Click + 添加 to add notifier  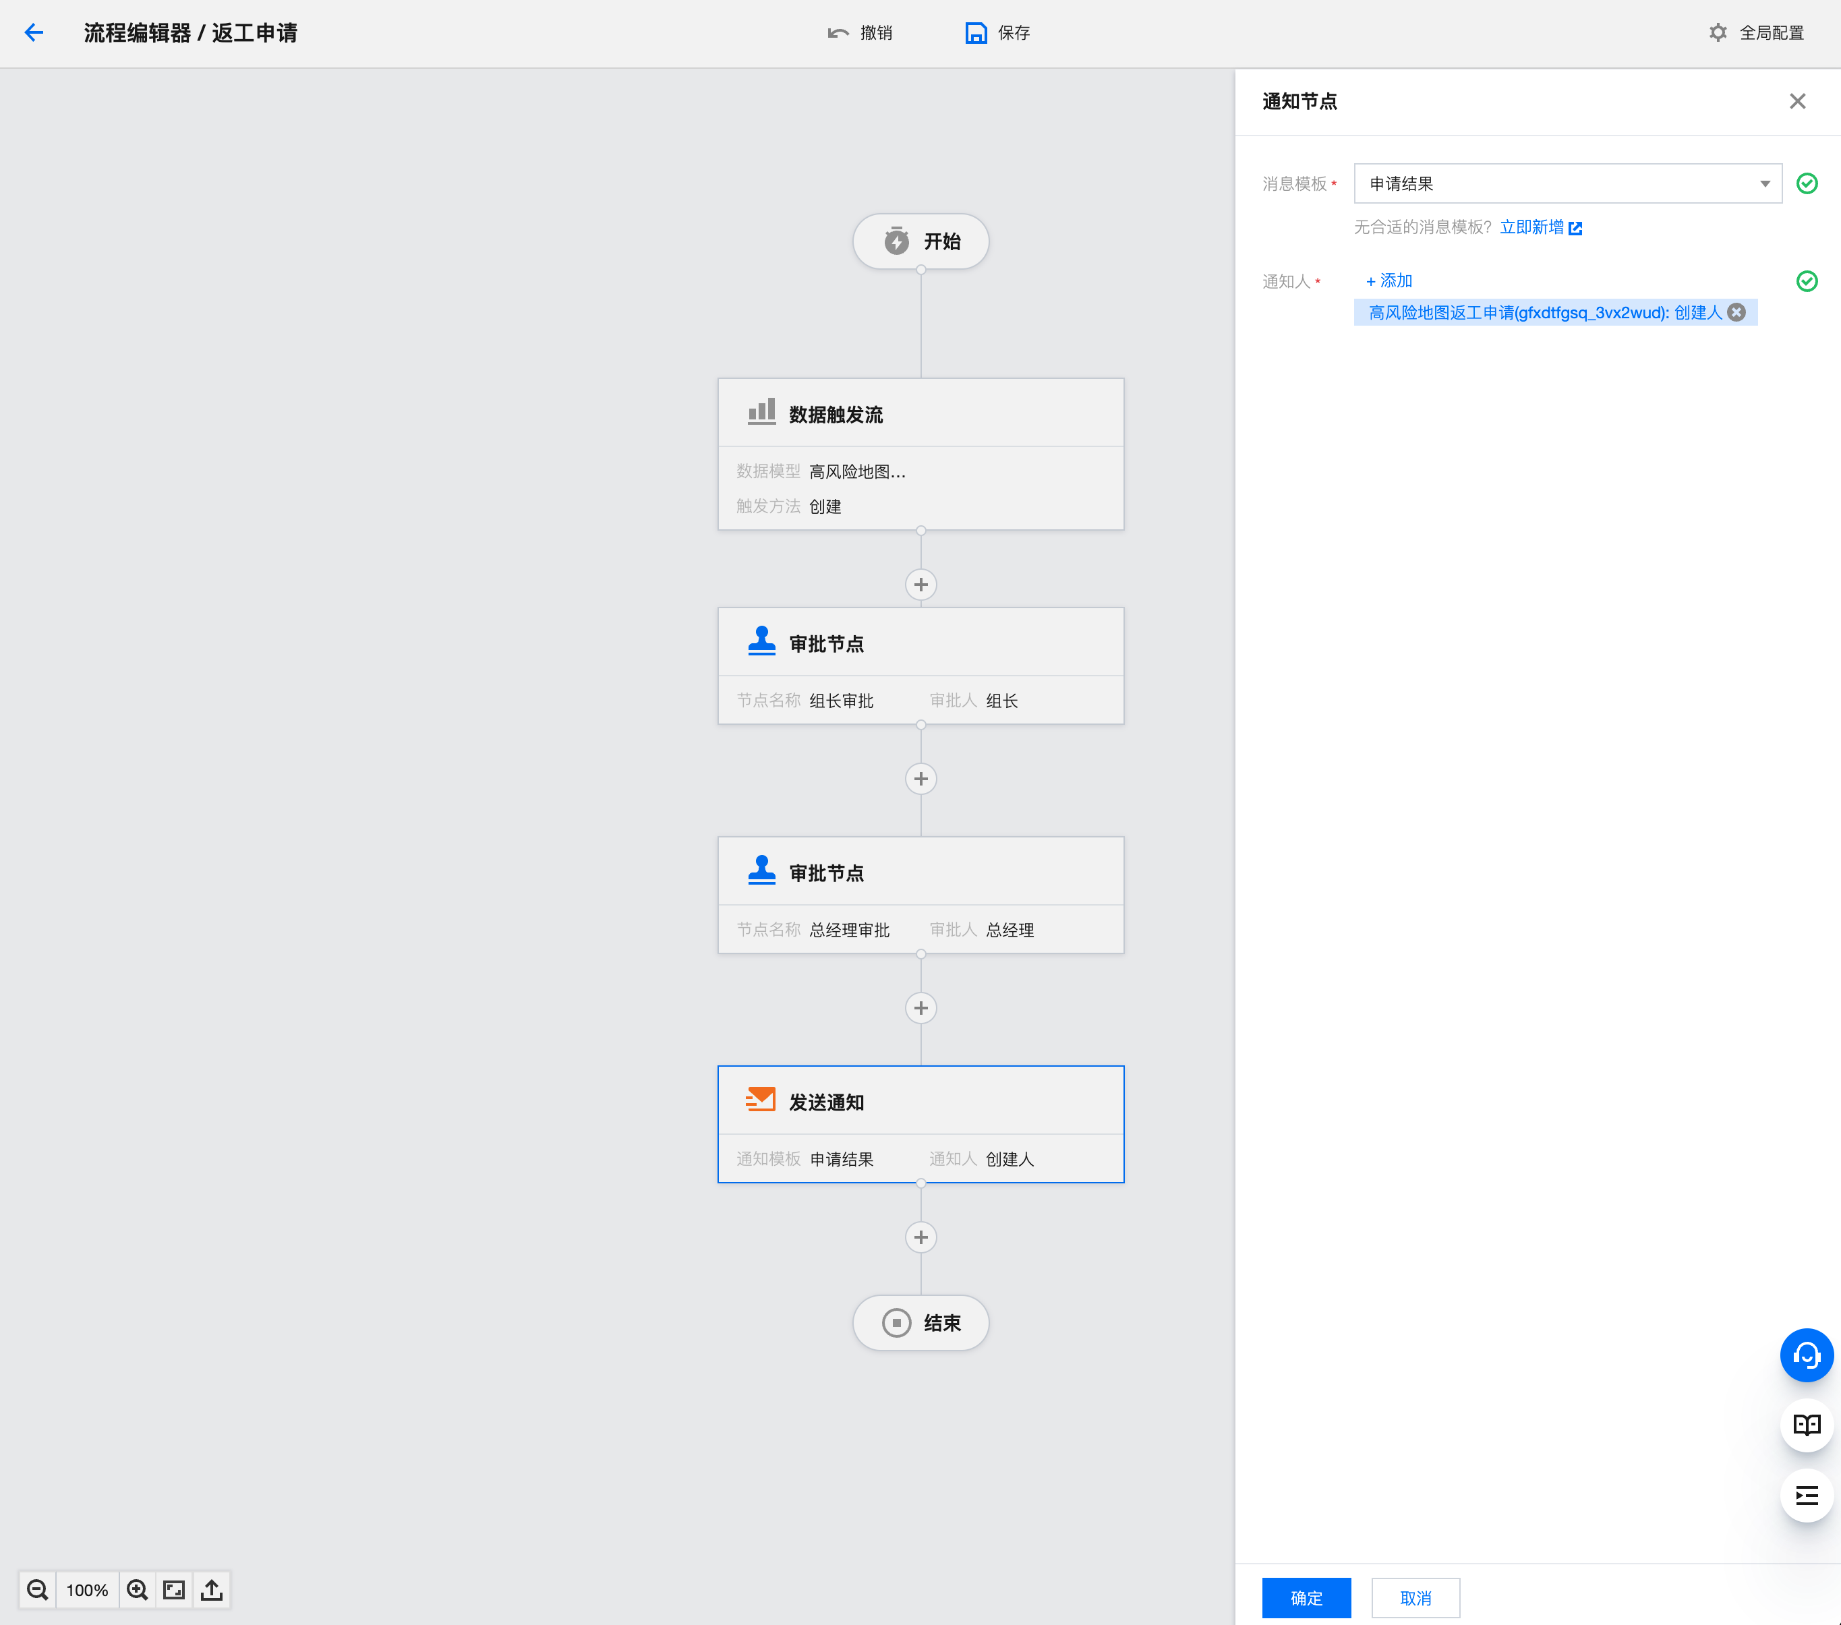pyautogui.click(x=1389, y=281)
